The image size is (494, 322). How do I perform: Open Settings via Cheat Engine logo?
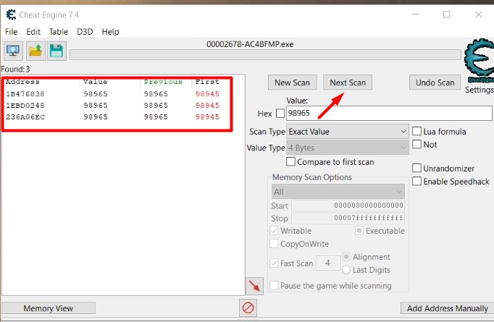pos(480,61)
